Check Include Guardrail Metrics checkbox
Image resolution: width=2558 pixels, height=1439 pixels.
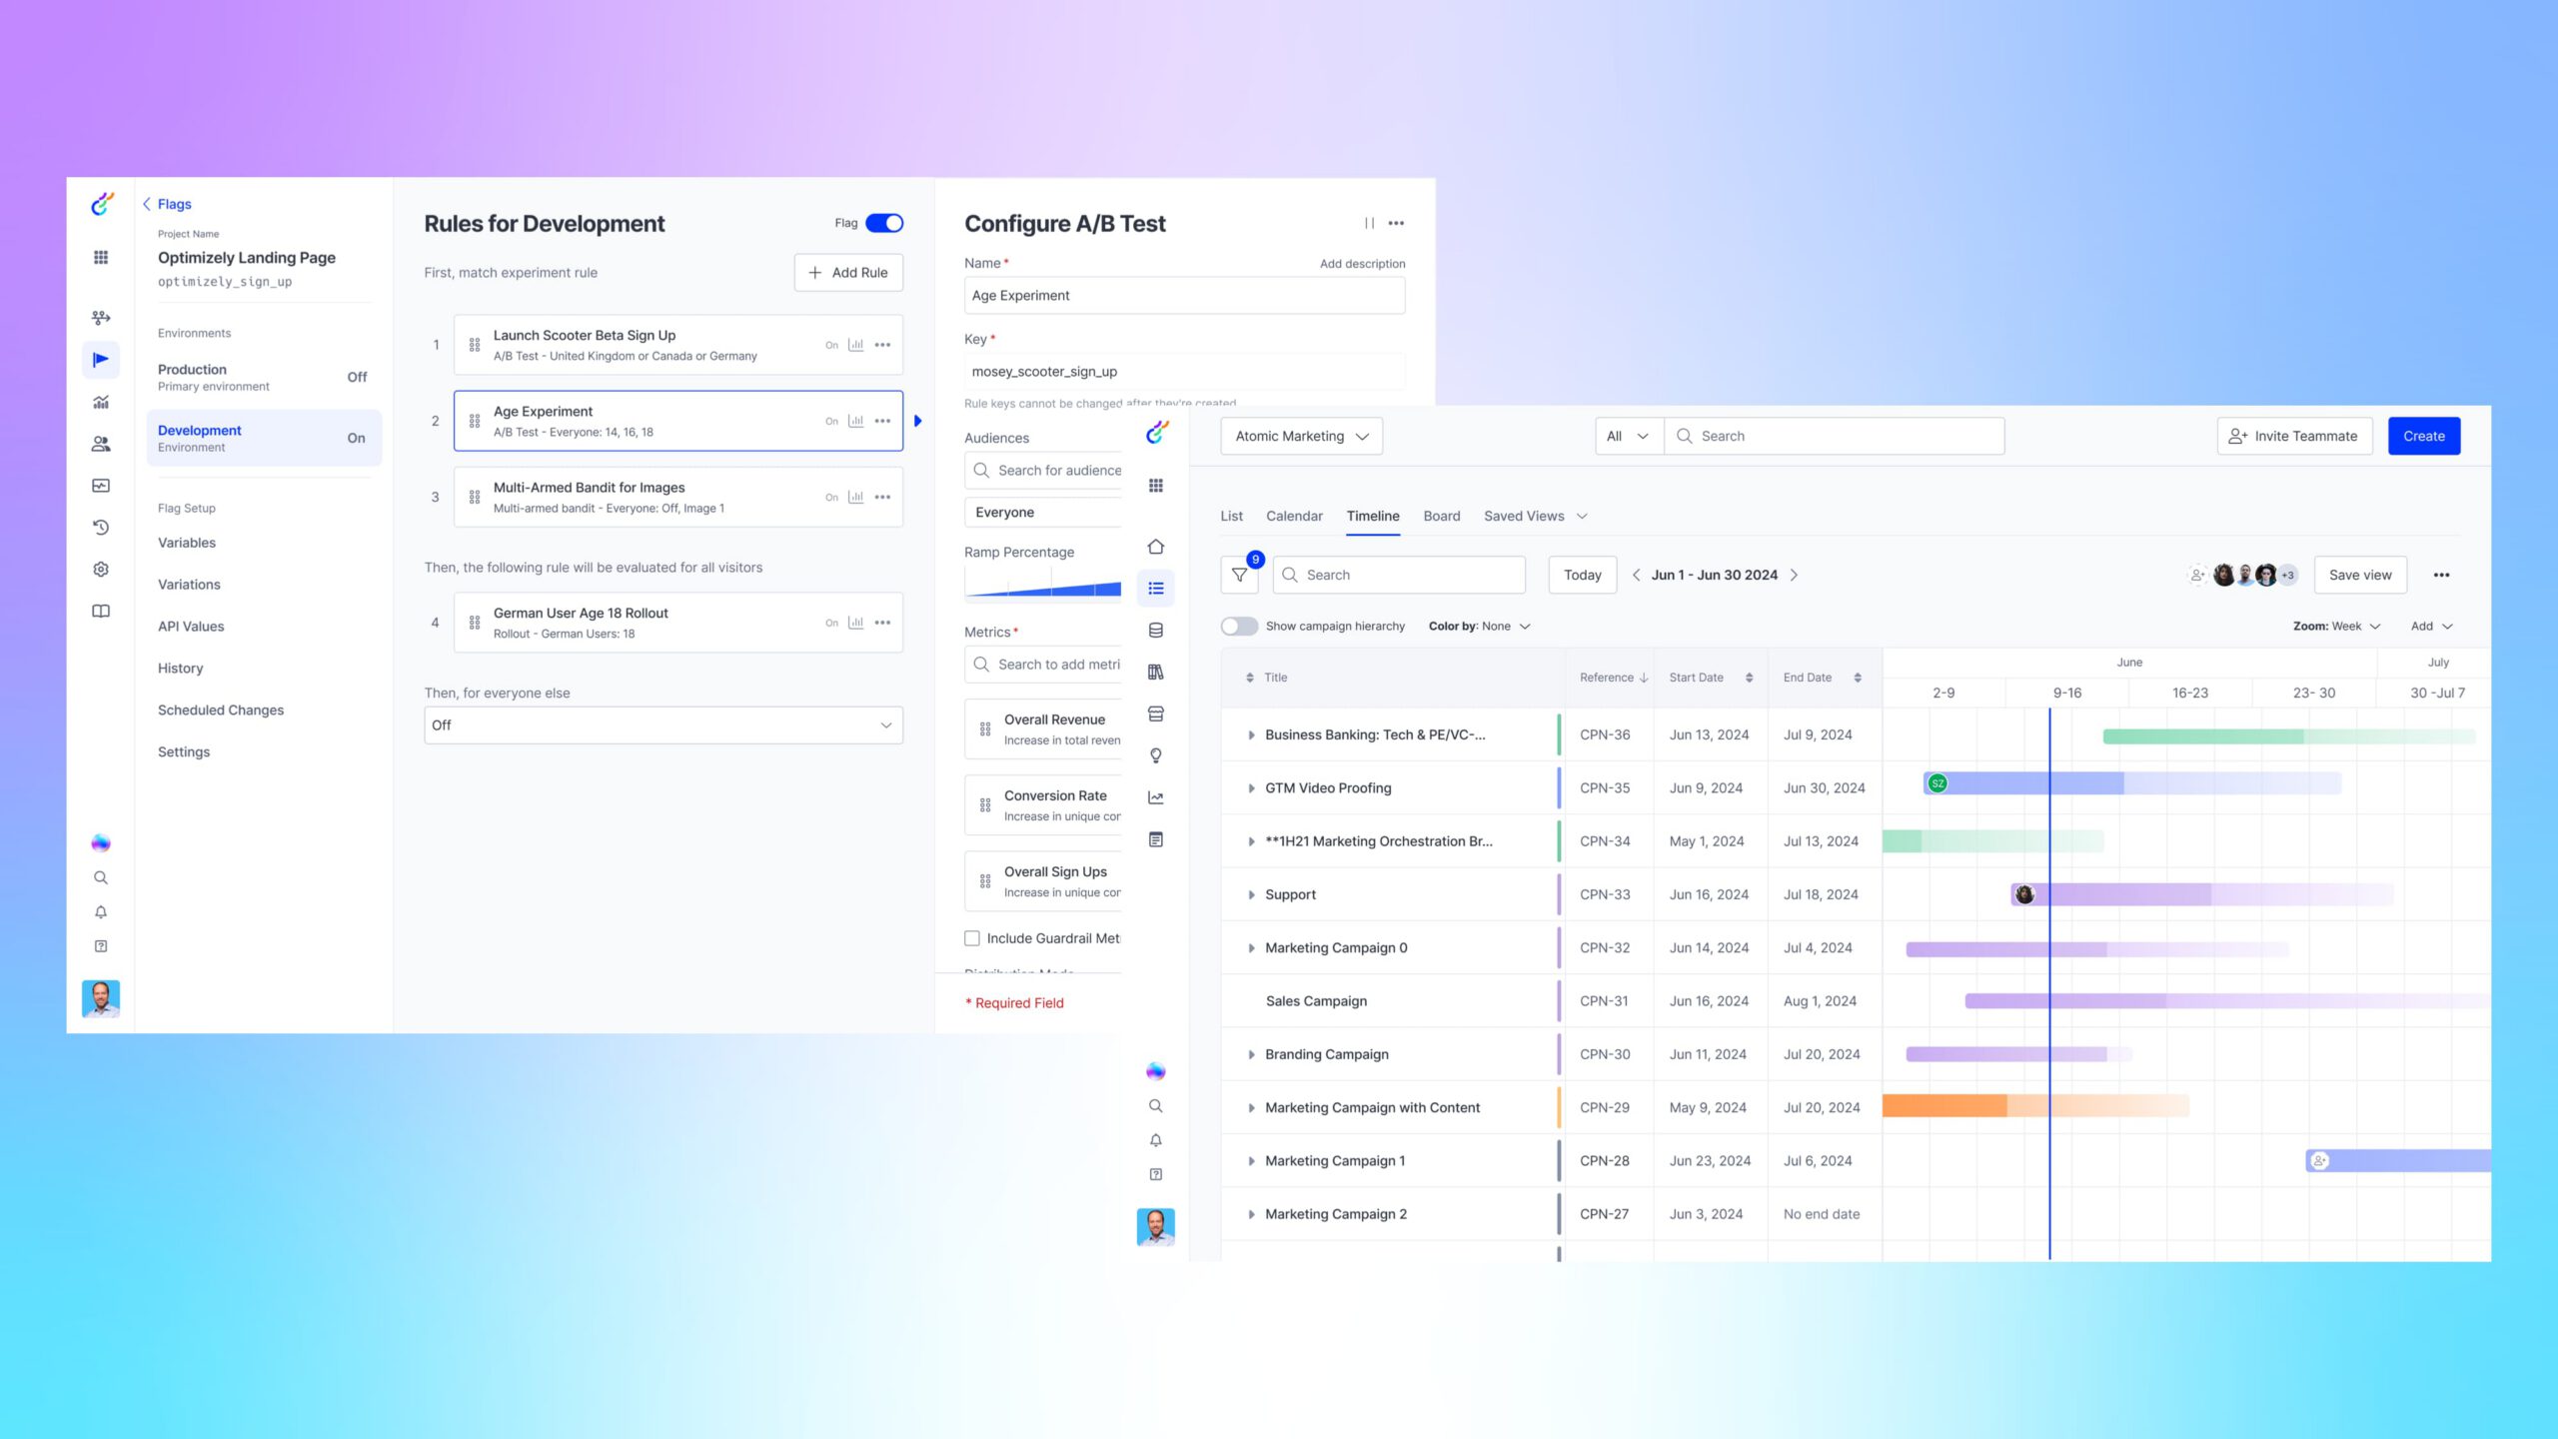(x=972, y=938)
